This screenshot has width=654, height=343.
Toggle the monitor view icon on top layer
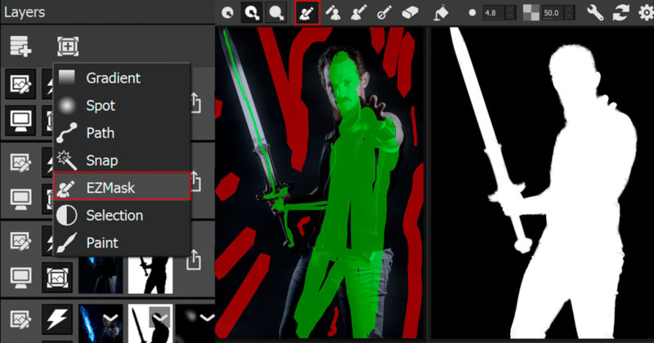click(x=20, y=120)
